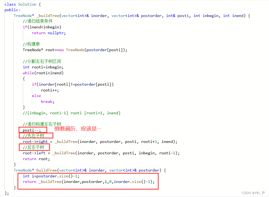Click the comment '//递归构建左右子树'
The height and width of the screenshot is (197, 269).
coord(42,124)
